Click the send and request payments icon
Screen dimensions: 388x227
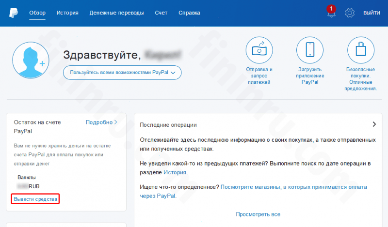(x=259, y=50)
